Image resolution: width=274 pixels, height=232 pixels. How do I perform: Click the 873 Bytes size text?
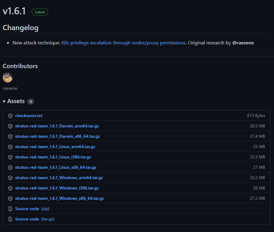(256, 116)
